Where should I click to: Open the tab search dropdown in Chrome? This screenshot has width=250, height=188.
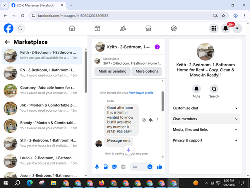click(5, 5)
